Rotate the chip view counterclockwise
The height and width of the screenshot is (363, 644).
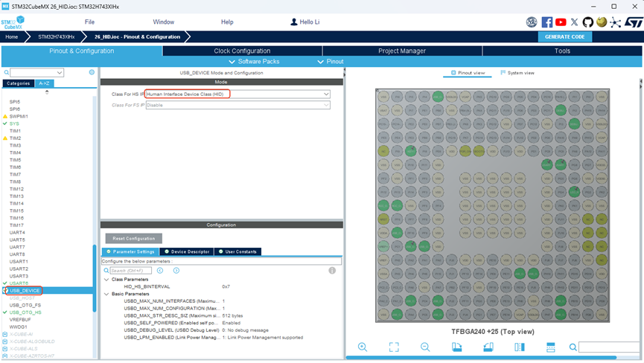[488, 347]
